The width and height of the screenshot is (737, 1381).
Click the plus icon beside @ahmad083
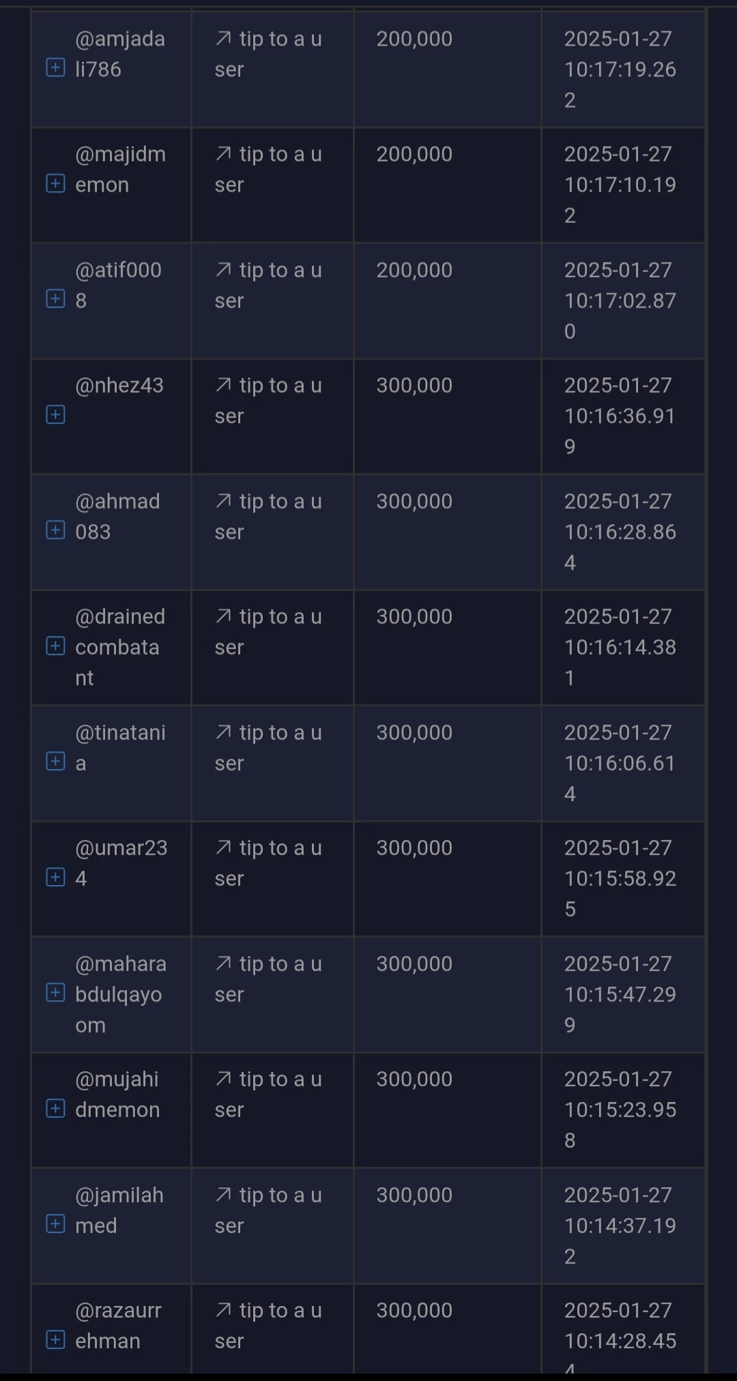[x=55, y=530]
